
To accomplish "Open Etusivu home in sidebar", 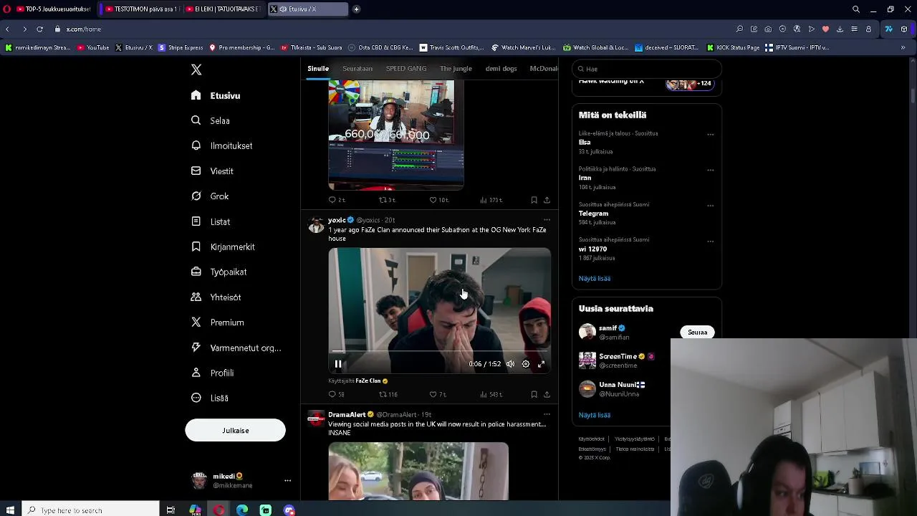I will coord(216,95).
